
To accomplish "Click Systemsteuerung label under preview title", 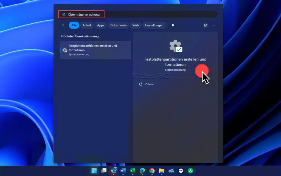I will pyautogui.click(x=175, y=70).
